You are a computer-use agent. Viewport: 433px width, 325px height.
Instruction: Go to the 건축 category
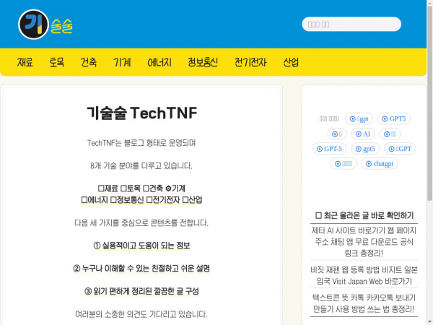(x=89, y=62)
